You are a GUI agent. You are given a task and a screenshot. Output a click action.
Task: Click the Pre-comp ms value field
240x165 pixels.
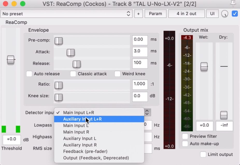click(140, 40)
